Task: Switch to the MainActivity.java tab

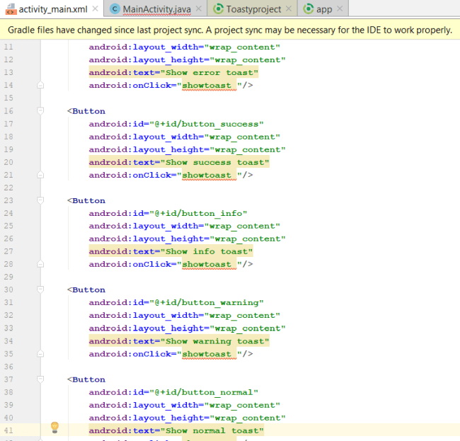Action: (x=156, y=9)
